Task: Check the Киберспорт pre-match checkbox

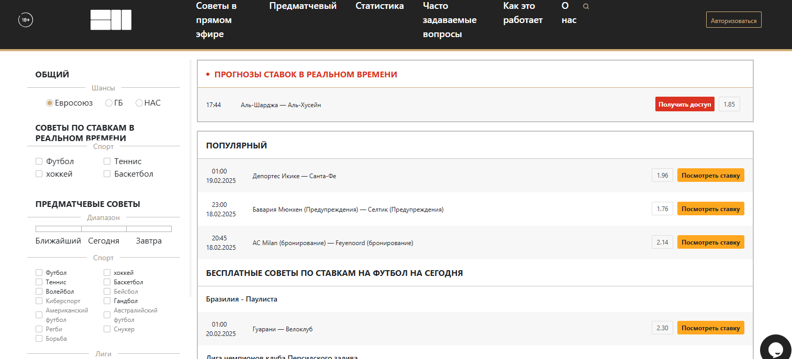Action: (x=39, y=301)
